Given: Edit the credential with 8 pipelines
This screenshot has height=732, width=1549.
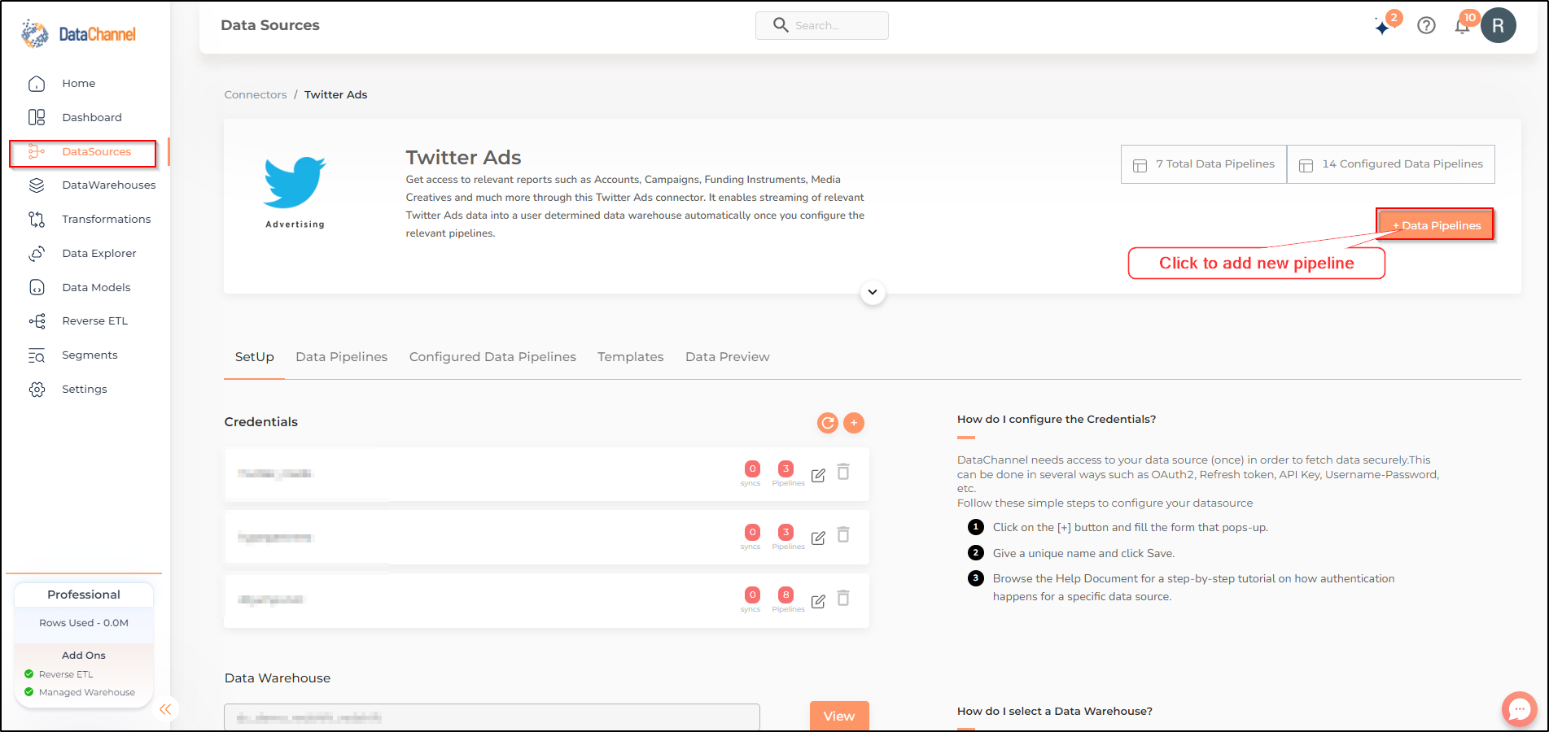Looking at the screenshot, I should pyautogui.click(x=818, y=601).
